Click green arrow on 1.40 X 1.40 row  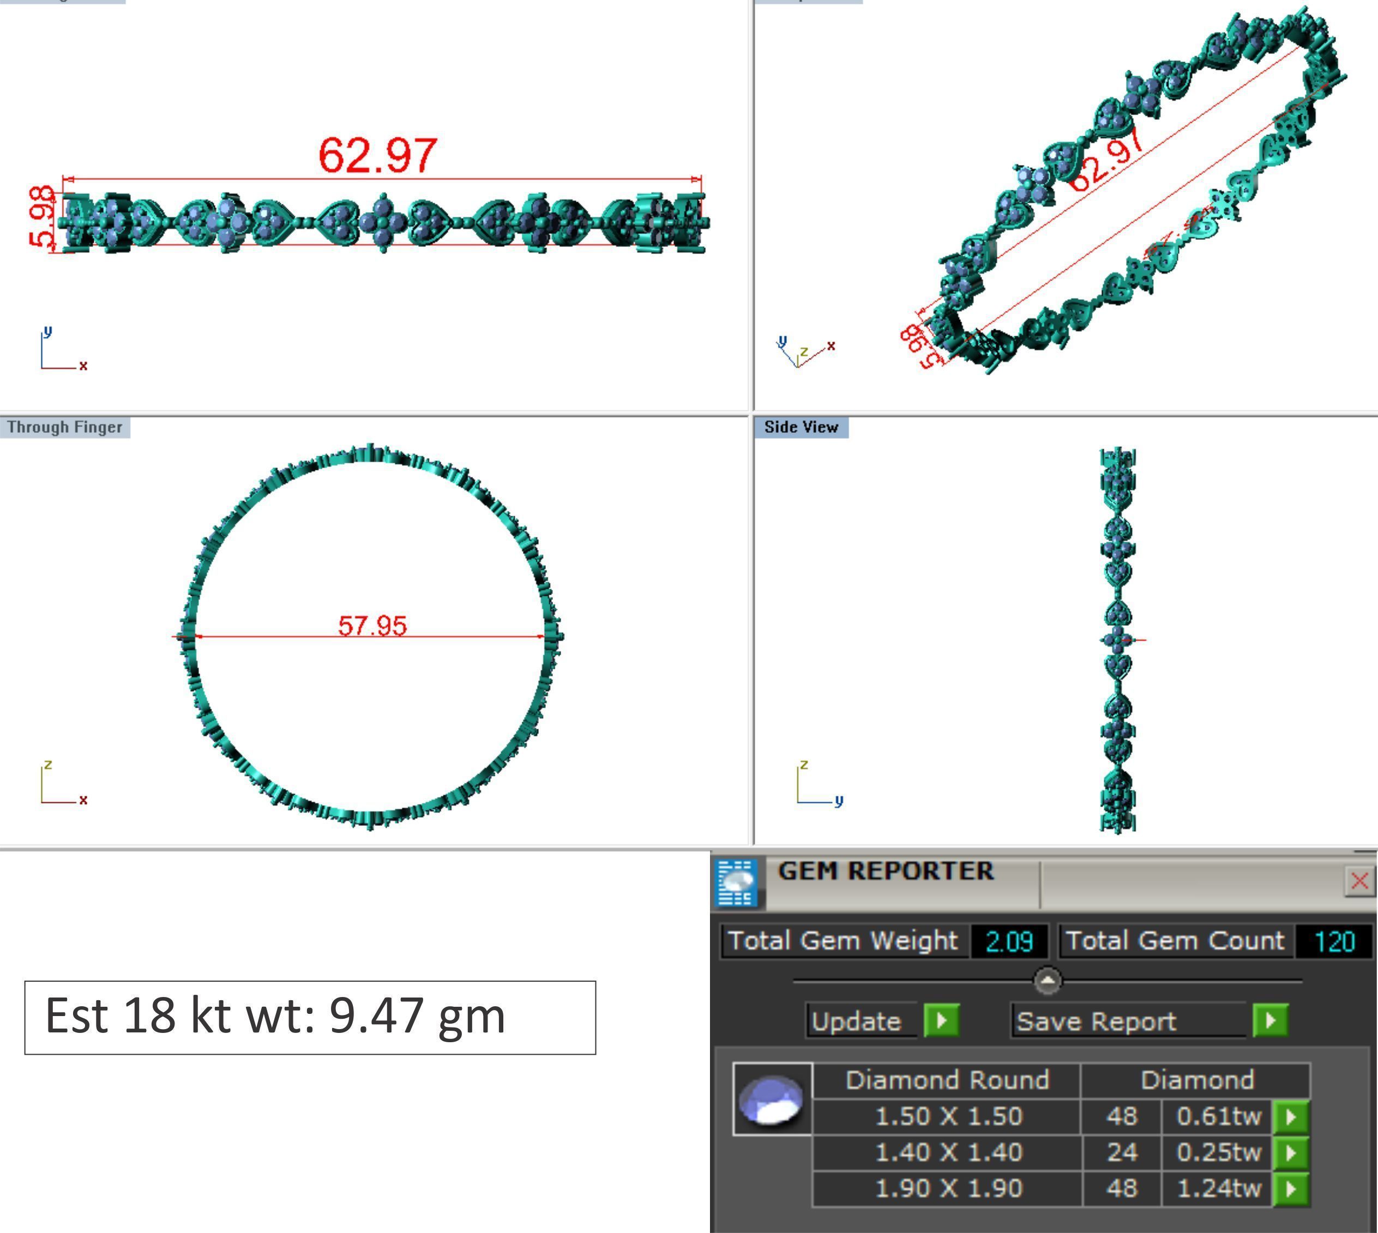[x=1291, y=1152]
